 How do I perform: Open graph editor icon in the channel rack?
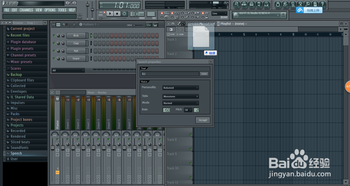(149, 25)
